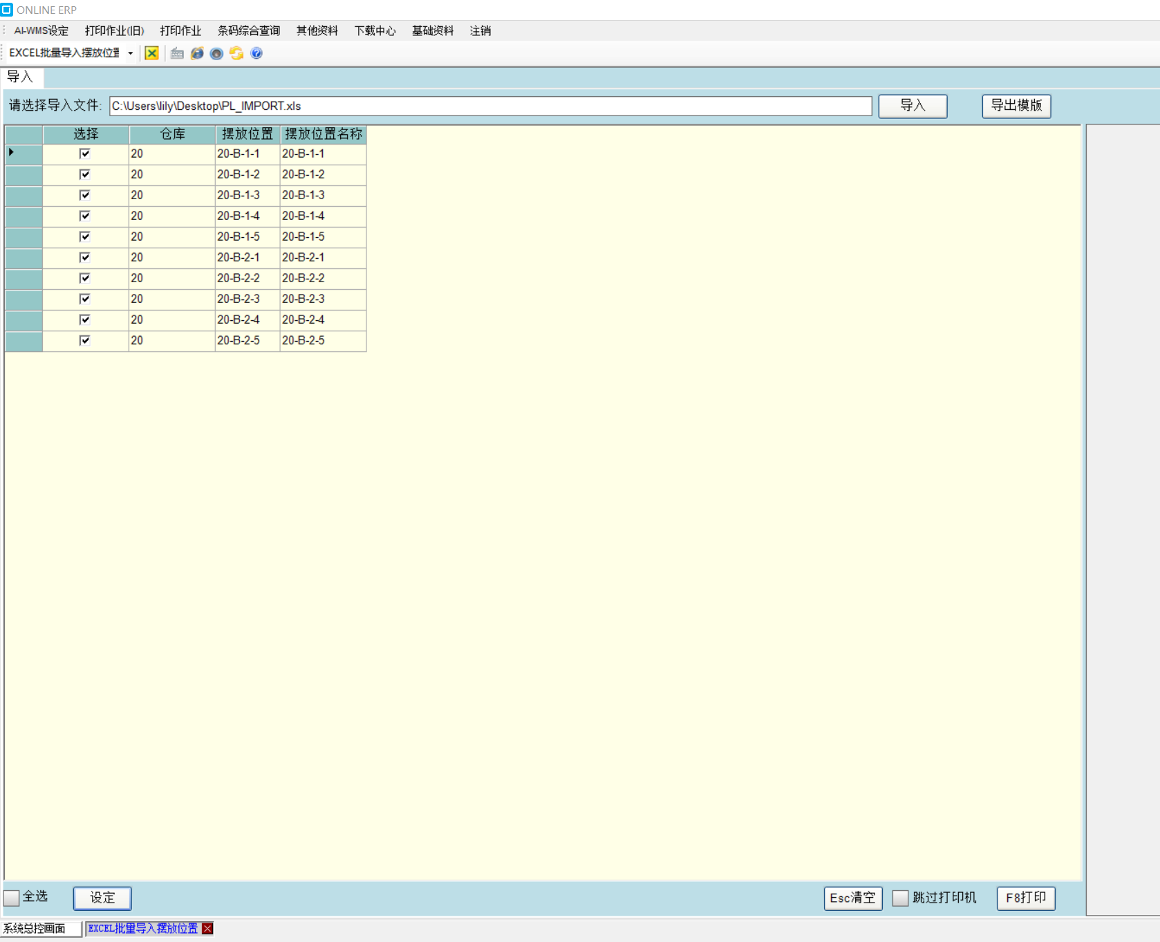Uncheck the row 20-B-1-3 checkbox

[85, 195]
